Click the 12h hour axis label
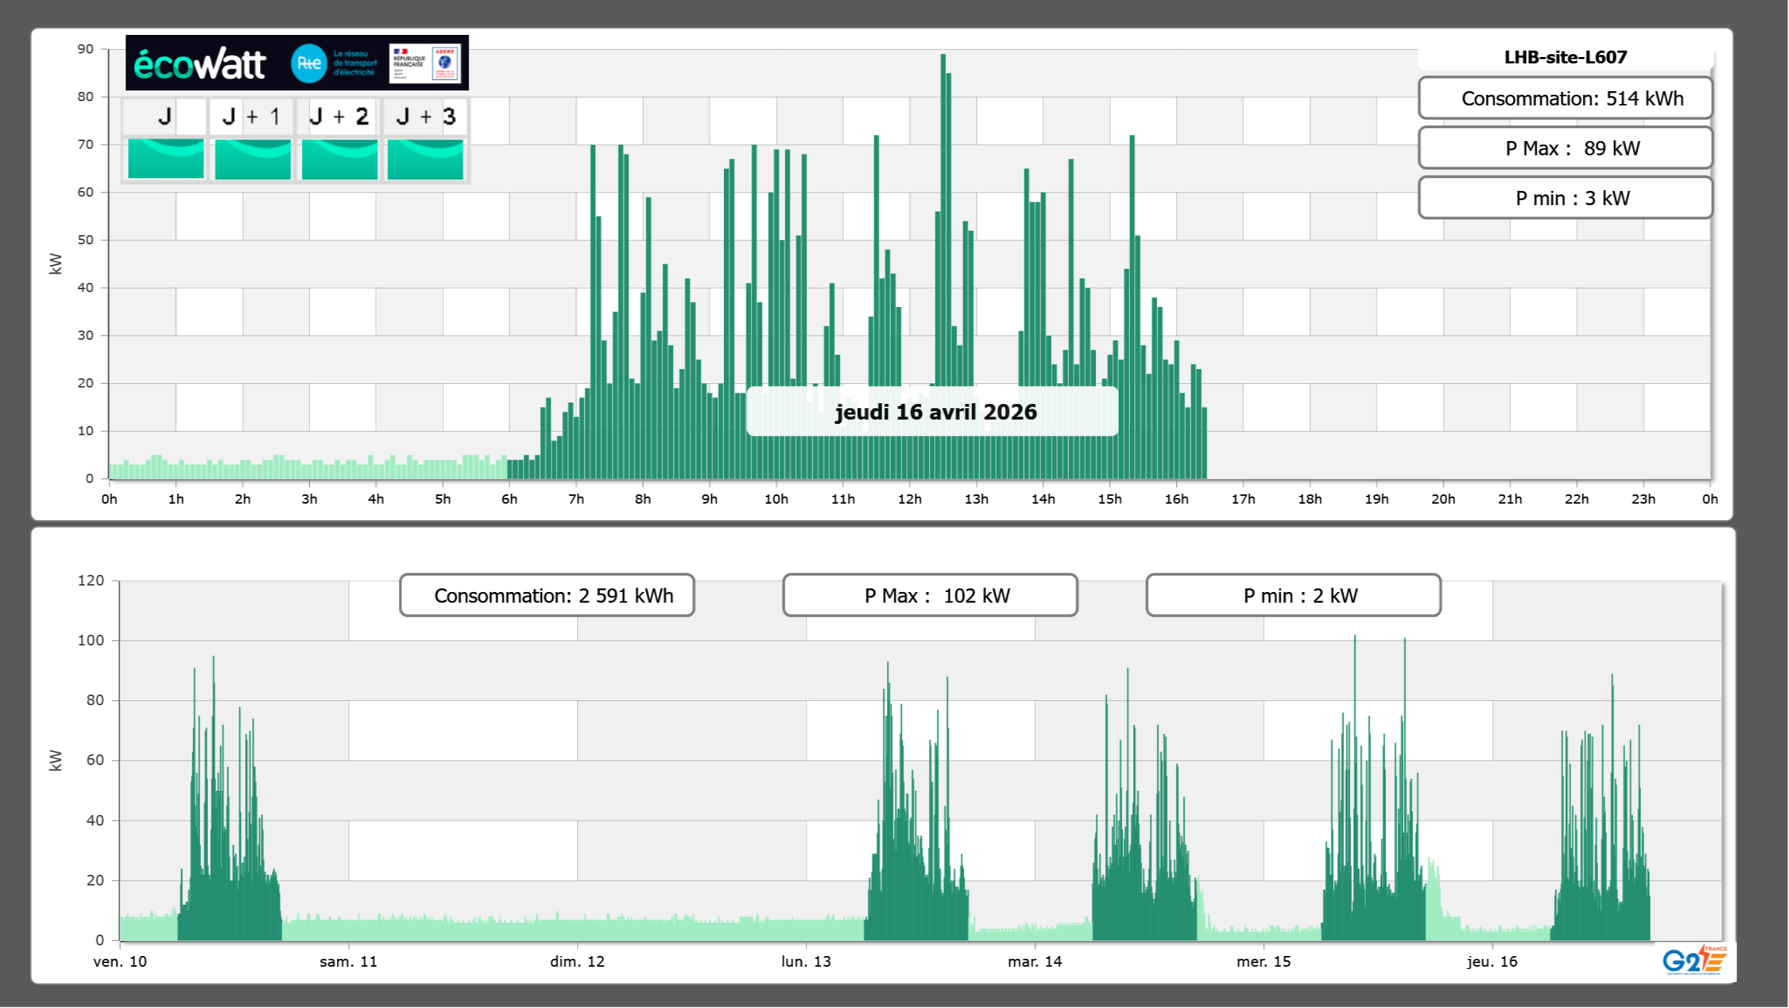 click(x=909, y=499)
